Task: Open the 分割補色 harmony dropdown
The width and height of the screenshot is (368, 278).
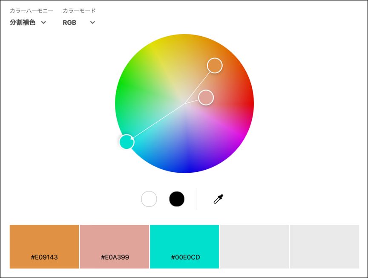Action: [23, 23]
